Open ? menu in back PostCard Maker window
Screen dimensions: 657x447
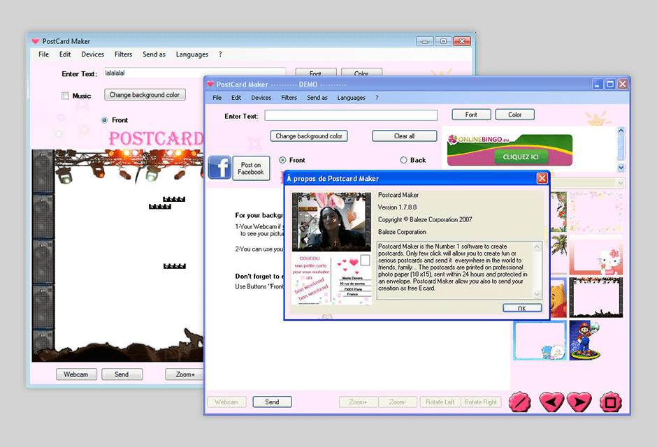tap(220, 54)
